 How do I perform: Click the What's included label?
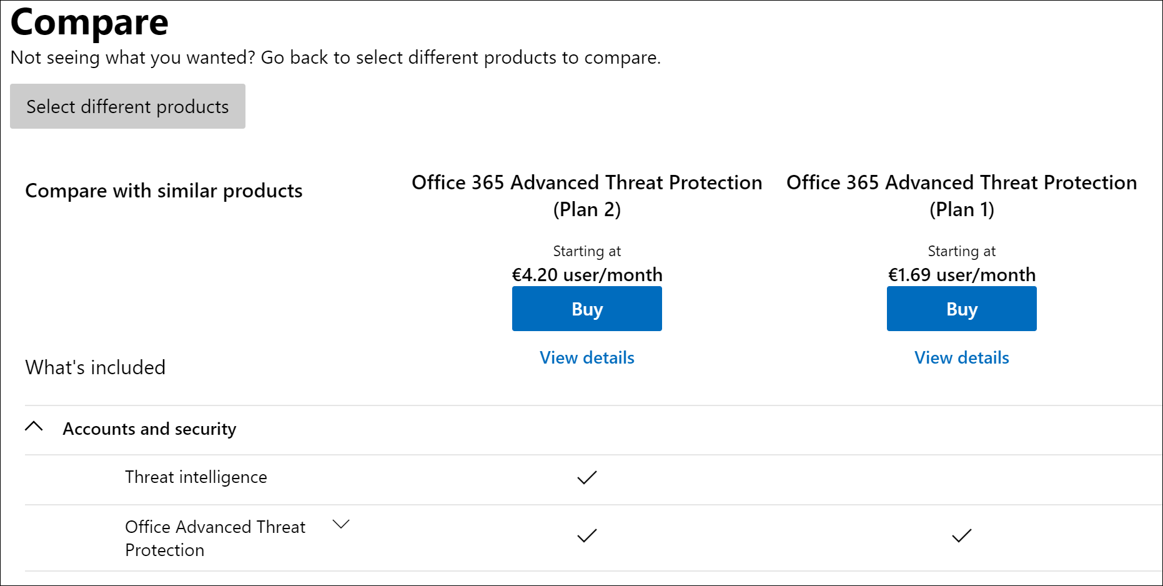96,367
